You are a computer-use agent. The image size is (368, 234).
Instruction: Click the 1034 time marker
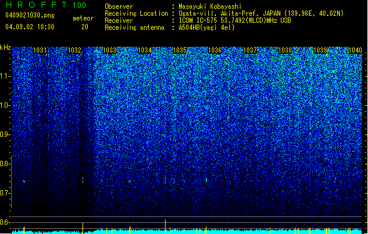[x=145, y=50]
